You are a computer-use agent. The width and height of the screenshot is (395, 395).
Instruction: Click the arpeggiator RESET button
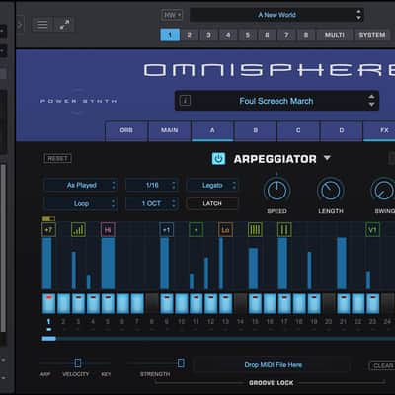click(57, 159)
